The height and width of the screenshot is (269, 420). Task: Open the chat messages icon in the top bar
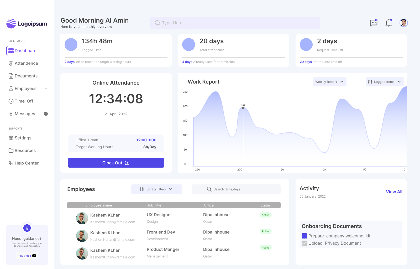374,23
